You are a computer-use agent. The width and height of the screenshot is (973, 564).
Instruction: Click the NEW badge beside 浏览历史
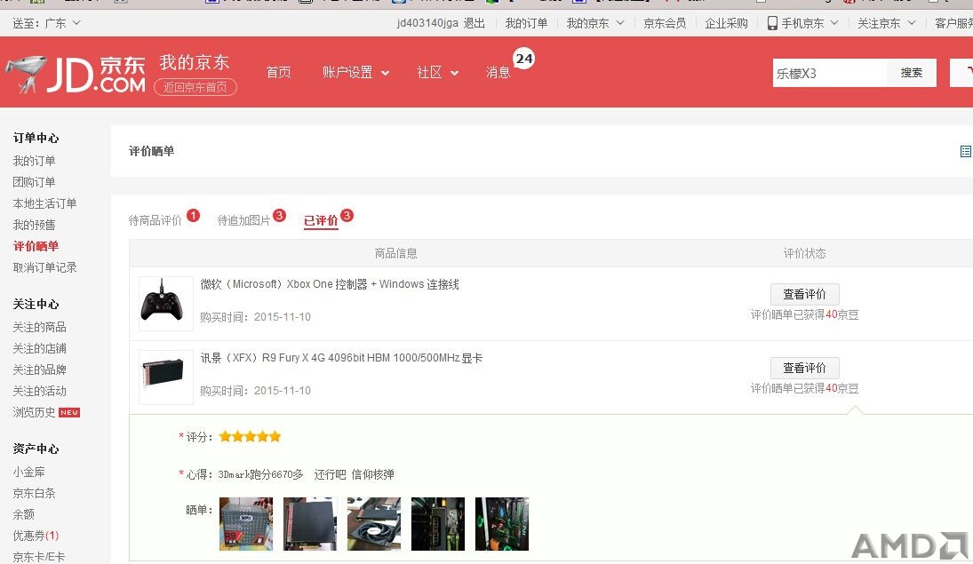pos(69,413)
